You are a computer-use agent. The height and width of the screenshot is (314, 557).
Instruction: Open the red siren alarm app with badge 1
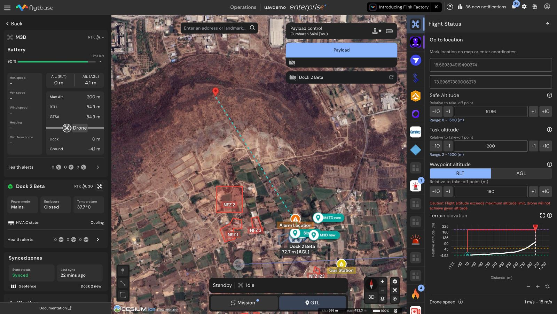click(416, 186)
